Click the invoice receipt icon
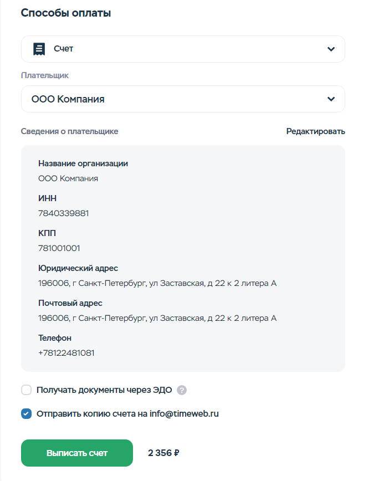 click(x=39, y=49)
